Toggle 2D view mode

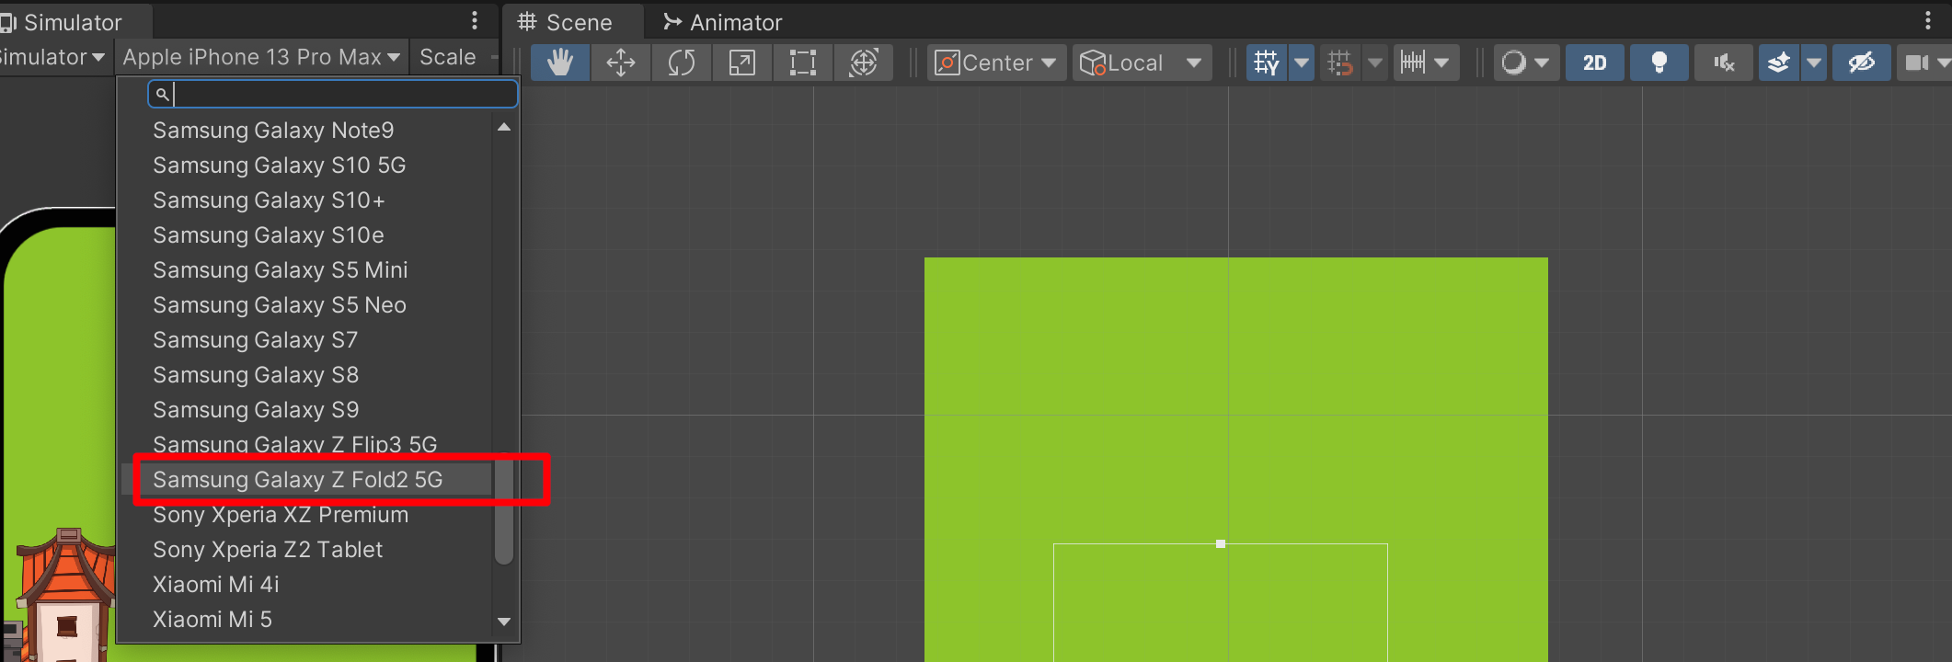tap(1595, 63)
